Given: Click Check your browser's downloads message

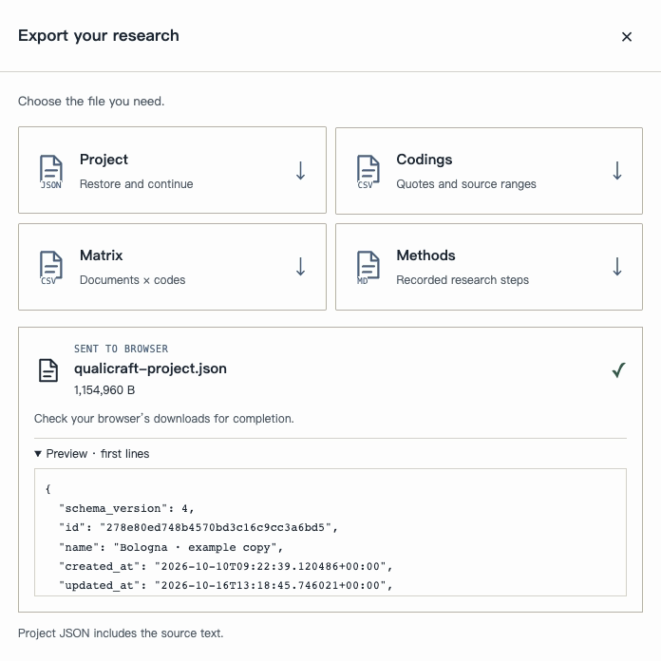Looking at the screenshot, I should [x=164, y=419].
